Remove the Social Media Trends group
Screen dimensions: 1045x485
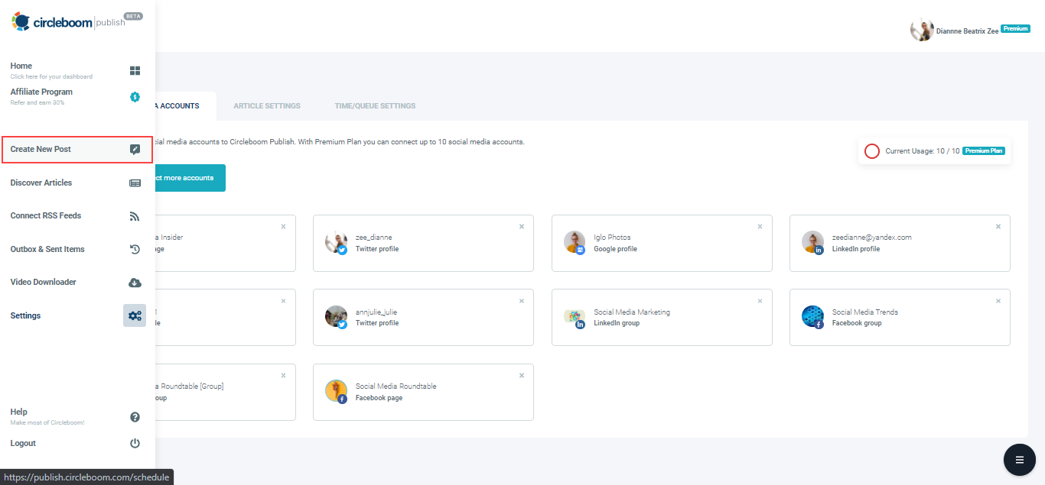pyautogui.click(x=998, y=301)
